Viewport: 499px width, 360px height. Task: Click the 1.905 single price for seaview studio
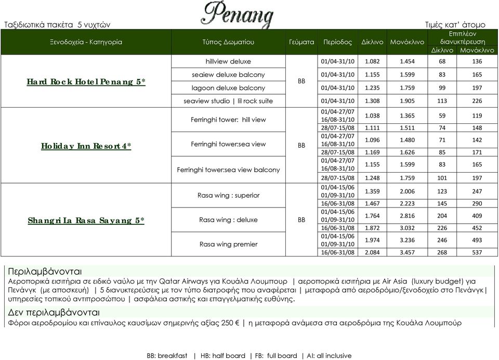click(408, 101)
